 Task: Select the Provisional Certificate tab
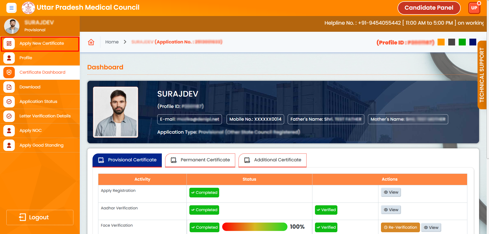(127, 160)
